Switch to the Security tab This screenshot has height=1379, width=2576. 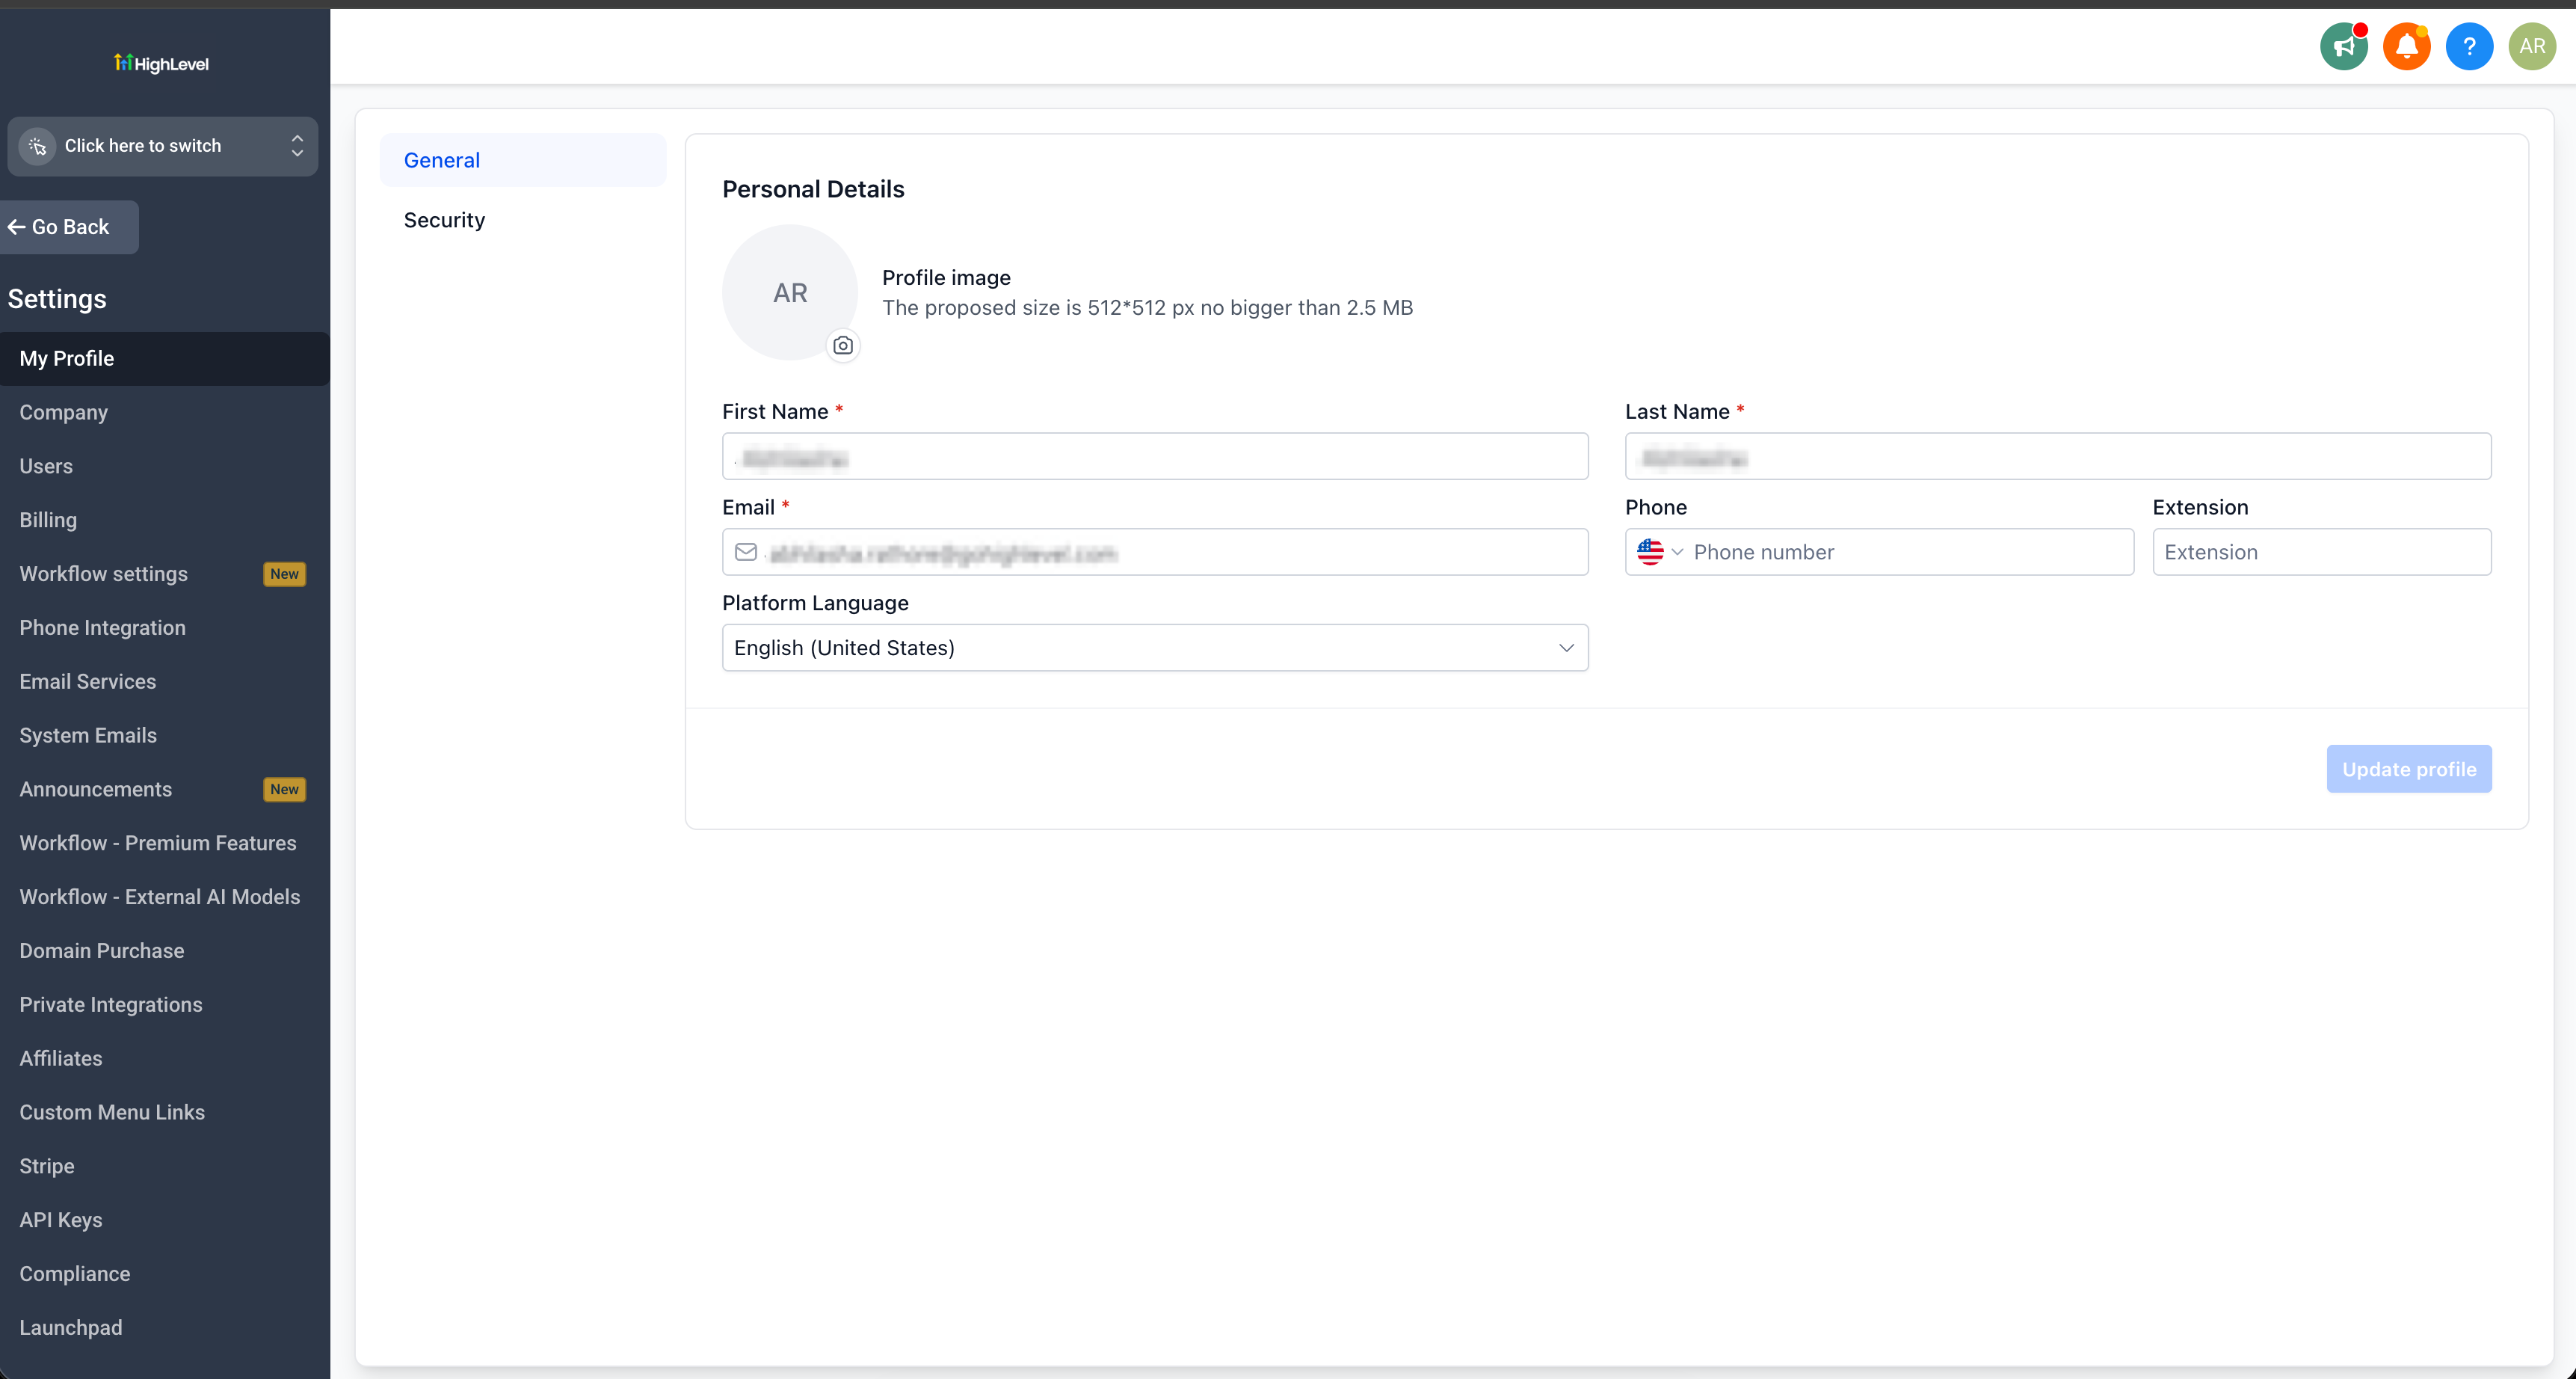522,220
